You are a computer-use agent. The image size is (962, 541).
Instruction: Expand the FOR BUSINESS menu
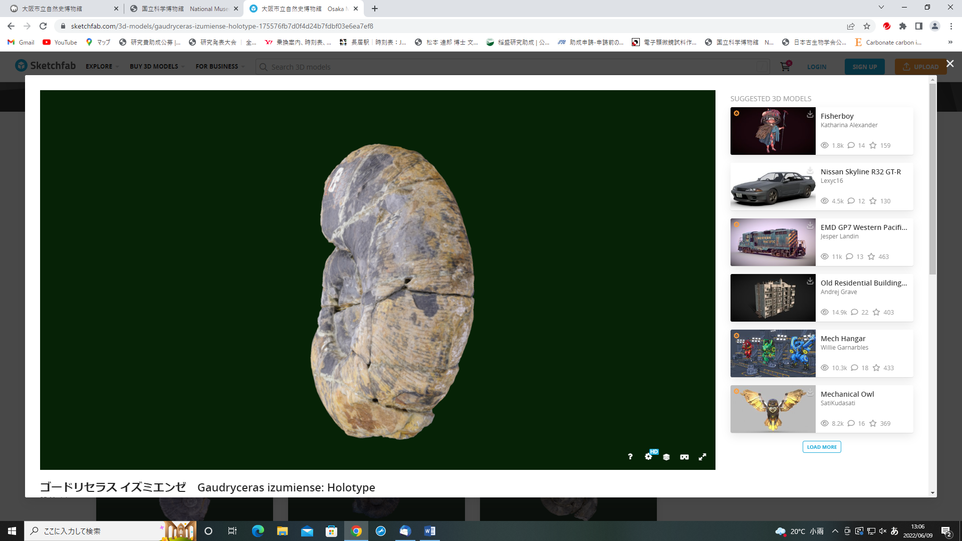click(220, 66)
